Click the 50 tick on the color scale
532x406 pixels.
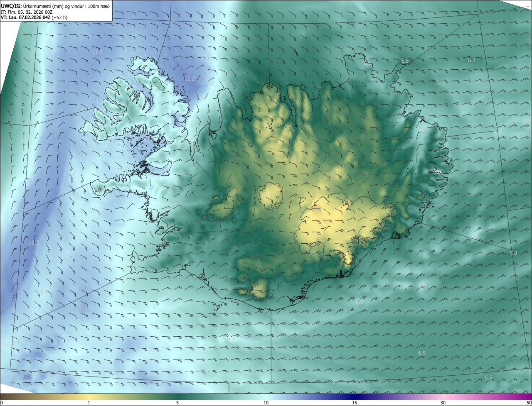pyautogui.click(x=529, y=403)
